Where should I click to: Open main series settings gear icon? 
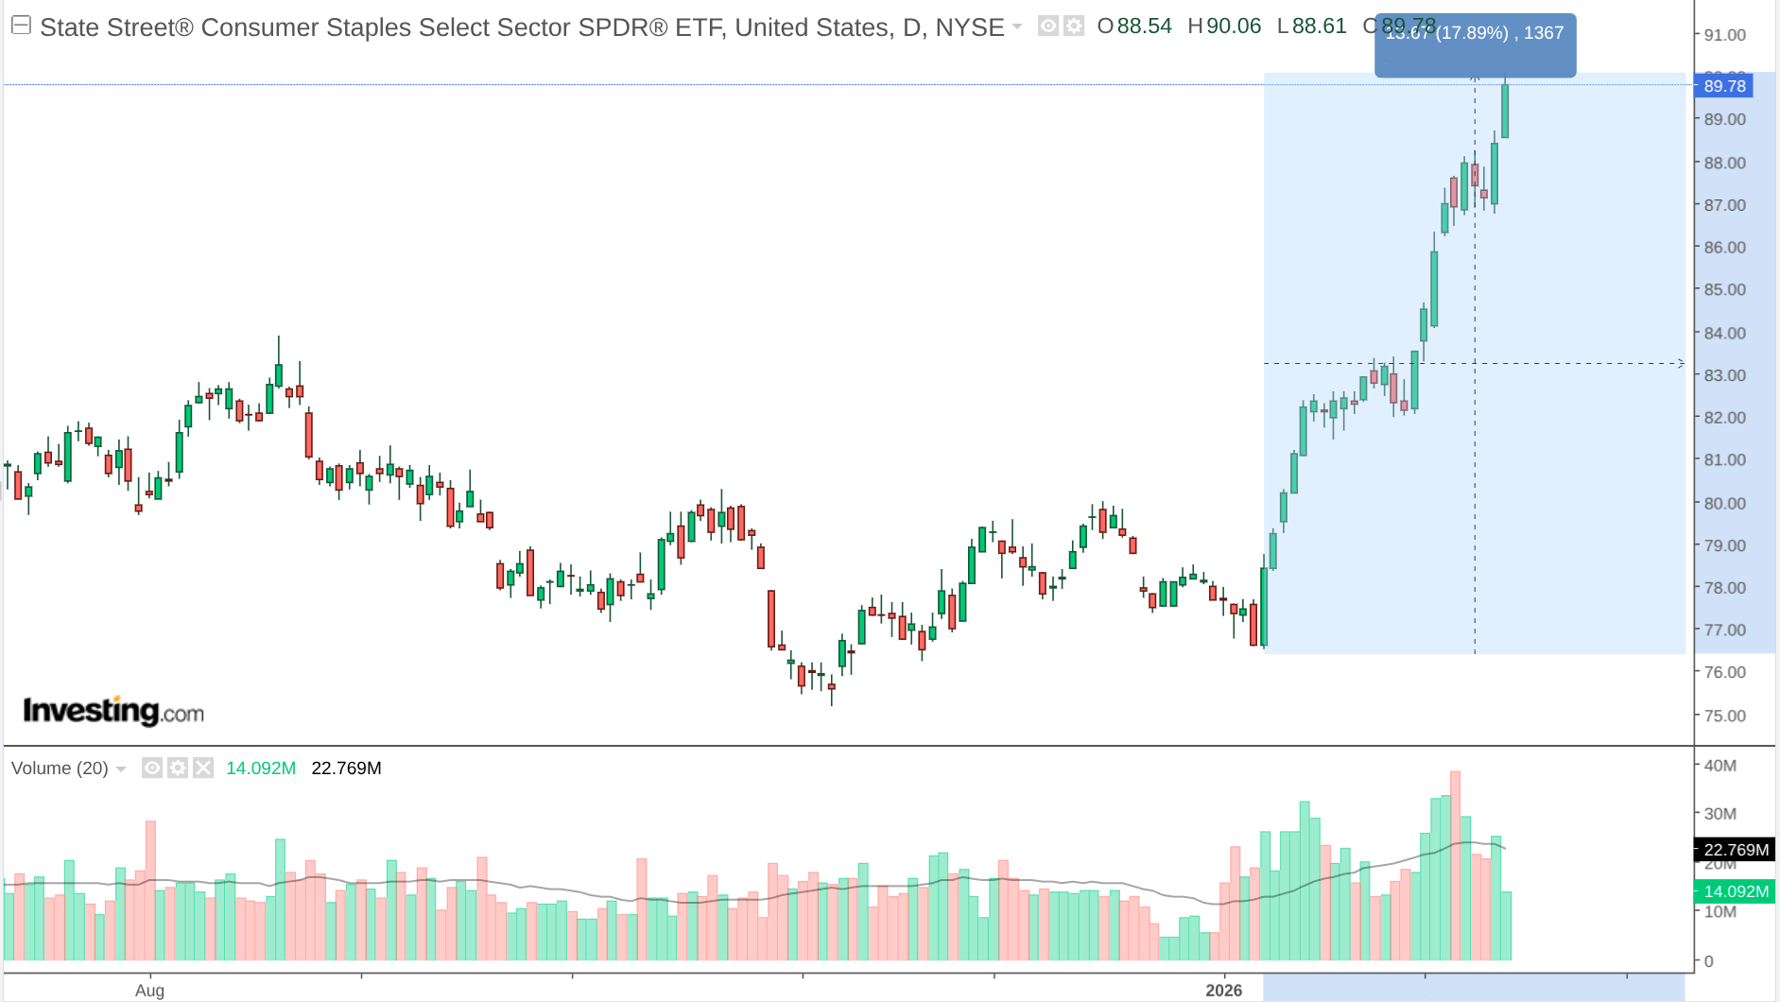pyautogui.click(x=1074, y=26)
